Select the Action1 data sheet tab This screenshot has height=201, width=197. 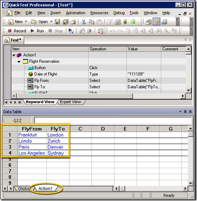[x=45, y=189]
